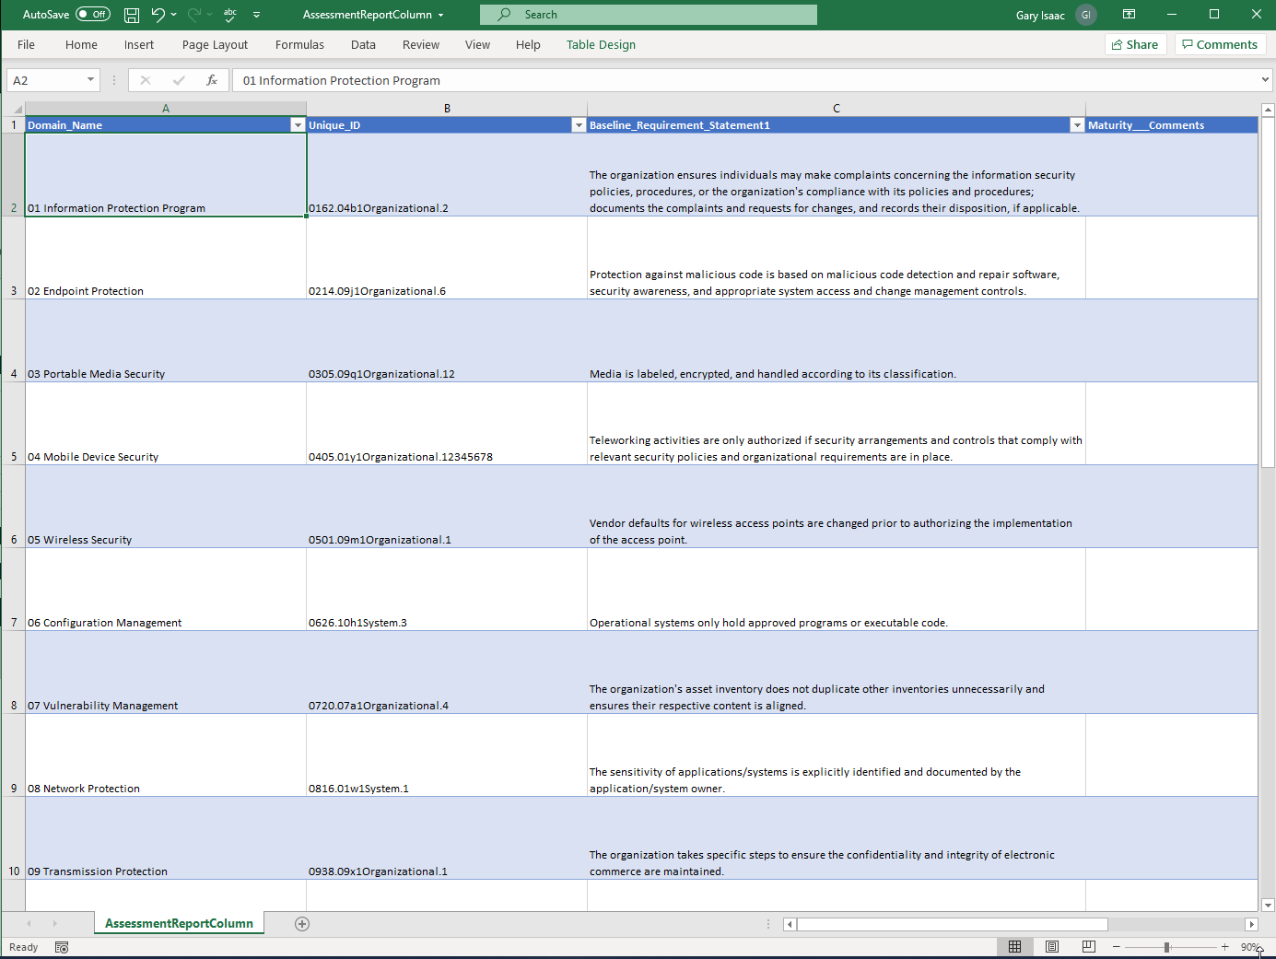The height and width of the screenshot is (959, 1276).
Task: Click the macro recording icon in status bar
Action: [62, 947]
